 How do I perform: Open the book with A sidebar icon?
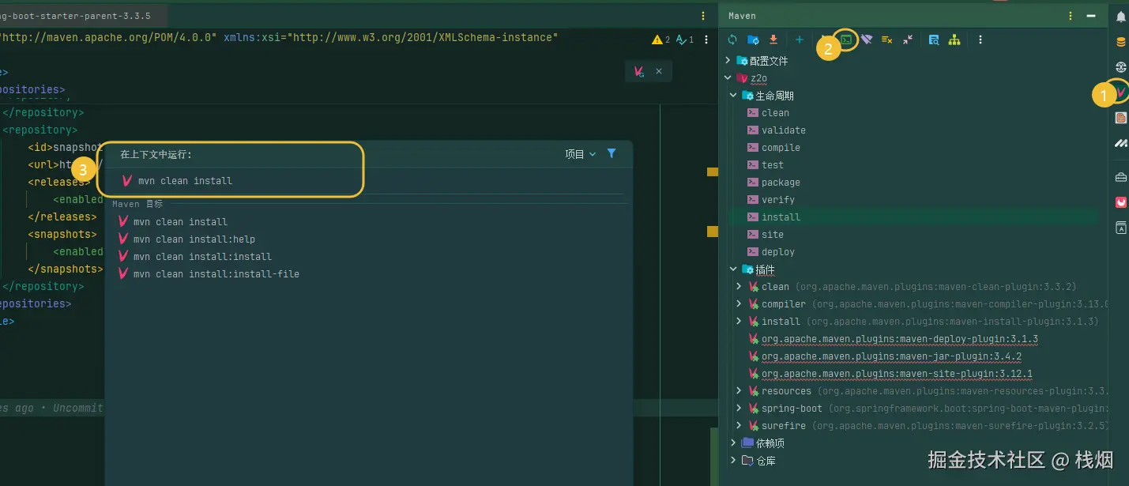[1120, 228]
